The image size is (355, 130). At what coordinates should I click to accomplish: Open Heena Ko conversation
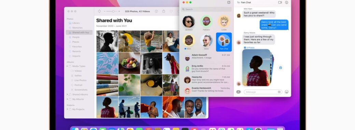(x=207, y=80)
